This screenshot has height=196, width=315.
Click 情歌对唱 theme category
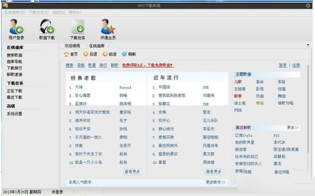pyautogui.click(x=285, y=103)
